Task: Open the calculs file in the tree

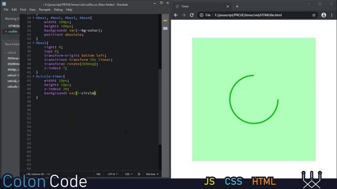Action: (13, 87)
